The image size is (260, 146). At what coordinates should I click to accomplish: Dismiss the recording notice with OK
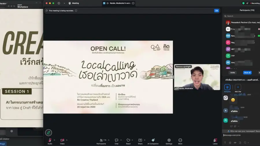click(216, 11)
